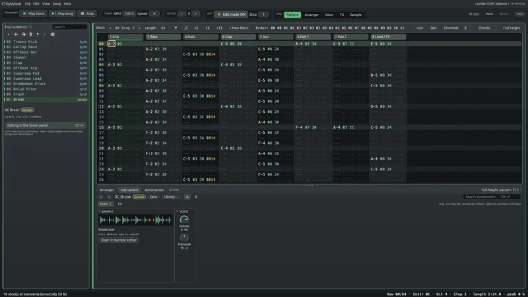Increase octave with the plus button
528x297 pixels.
[x=195, y=14]
